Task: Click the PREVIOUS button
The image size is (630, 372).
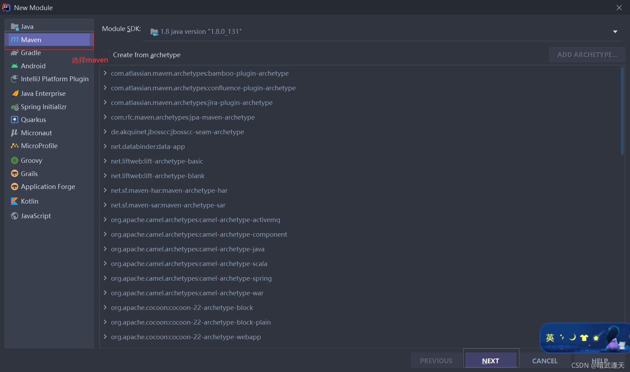Action: (436, 360)
